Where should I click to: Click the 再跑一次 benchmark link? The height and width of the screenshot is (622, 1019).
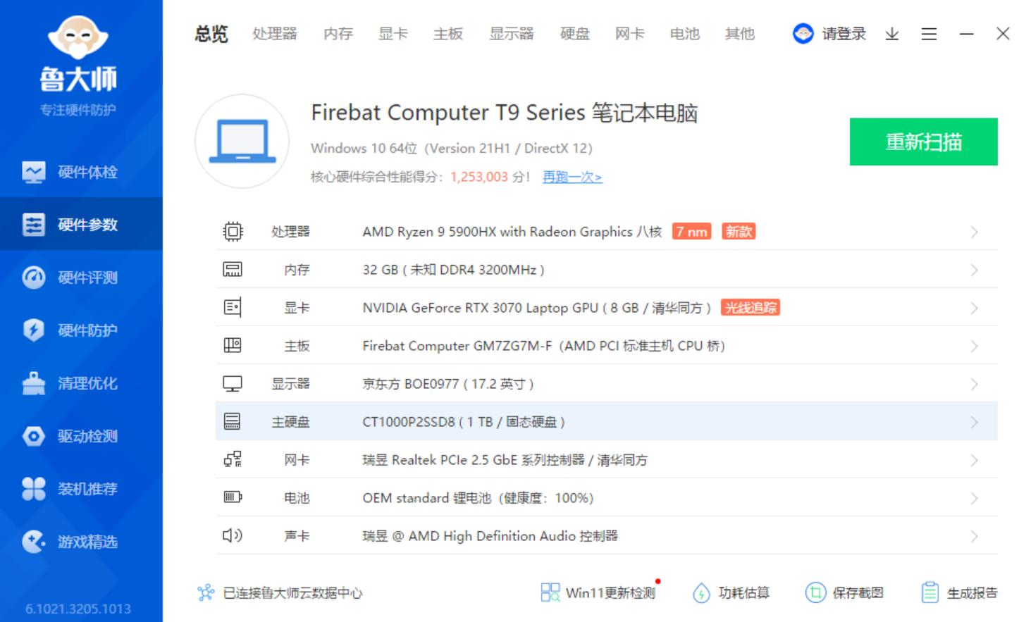click(x=572, y=177)
